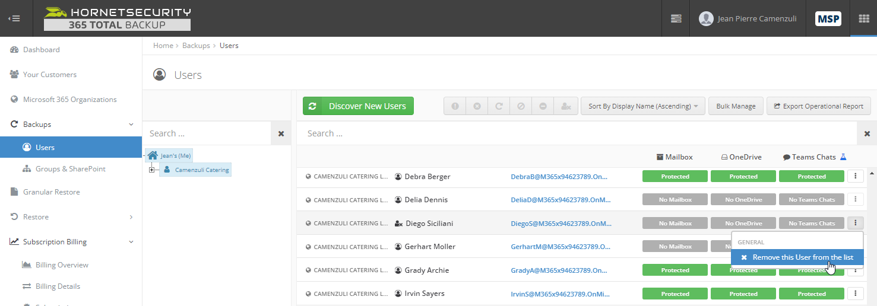Open the more options menu for Irvin Sayers
This screenshot has height=306, width=877.
coord(856,294)
